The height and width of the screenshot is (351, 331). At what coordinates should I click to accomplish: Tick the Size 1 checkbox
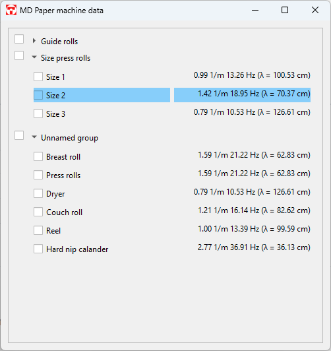(38, 77)
